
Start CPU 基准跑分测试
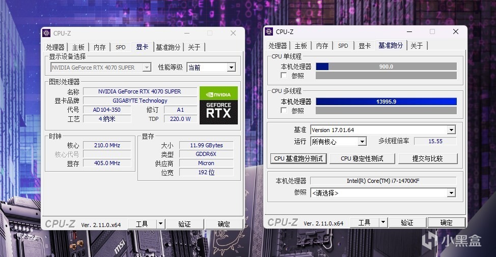click(x=298, y=158)
